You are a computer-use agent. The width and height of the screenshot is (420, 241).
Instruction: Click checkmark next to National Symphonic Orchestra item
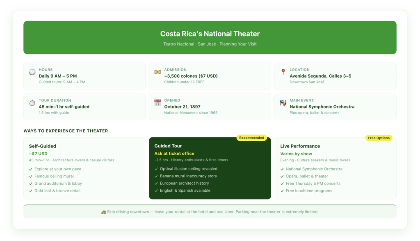[282, 169]
